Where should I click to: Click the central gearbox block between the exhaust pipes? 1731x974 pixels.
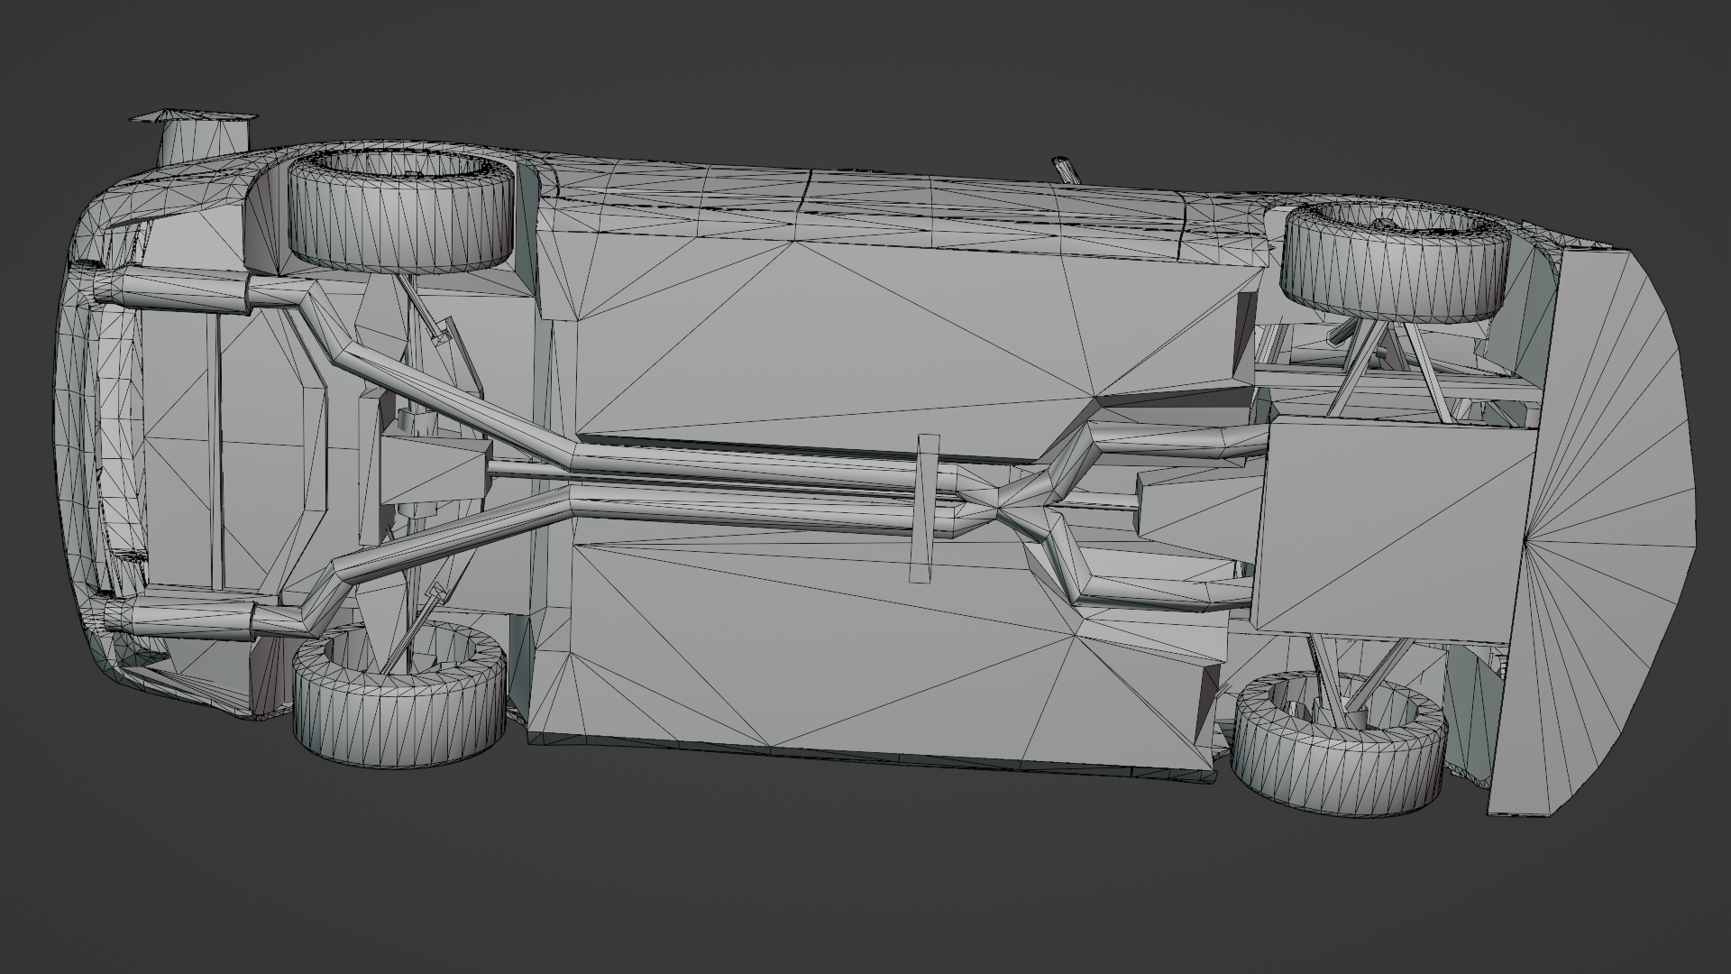tap(433, 473)
